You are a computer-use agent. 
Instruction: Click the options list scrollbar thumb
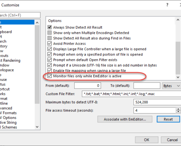click(x=178, y=58)
